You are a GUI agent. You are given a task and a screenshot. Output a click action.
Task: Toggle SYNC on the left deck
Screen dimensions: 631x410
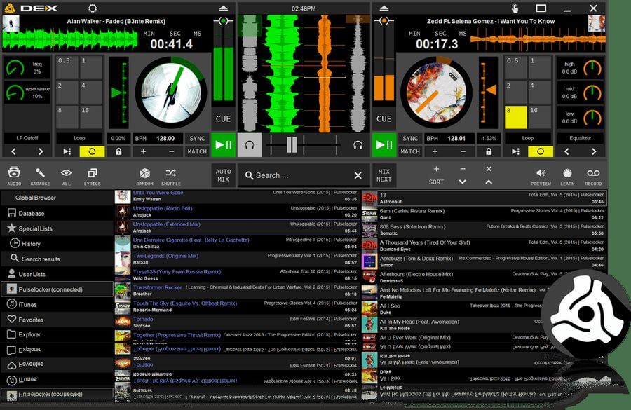(197, 138)
